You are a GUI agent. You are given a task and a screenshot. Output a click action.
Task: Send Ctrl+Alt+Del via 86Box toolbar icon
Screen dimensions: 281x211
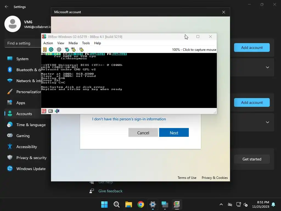(67, 49)
